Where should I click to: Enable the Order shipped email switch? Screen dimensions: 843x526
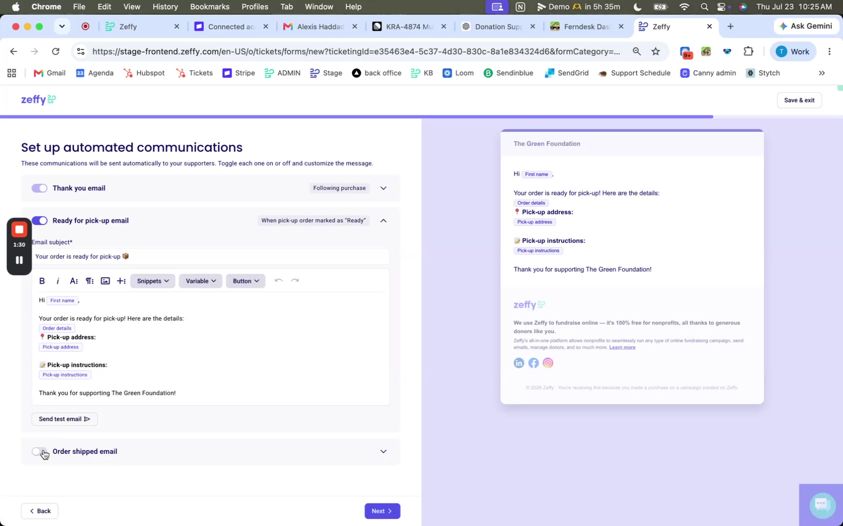(40, 451)
